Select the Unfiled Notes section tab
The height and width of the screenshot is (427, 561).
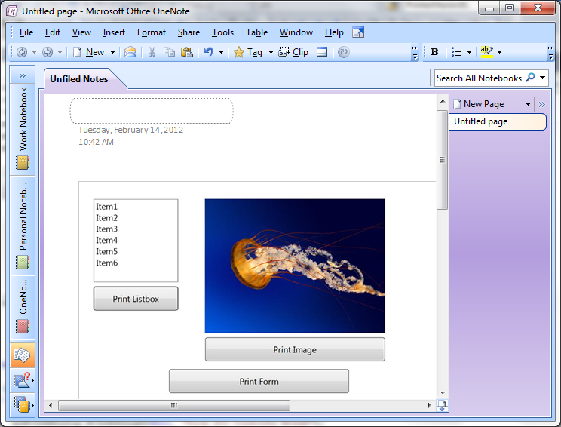pos(79,79)
